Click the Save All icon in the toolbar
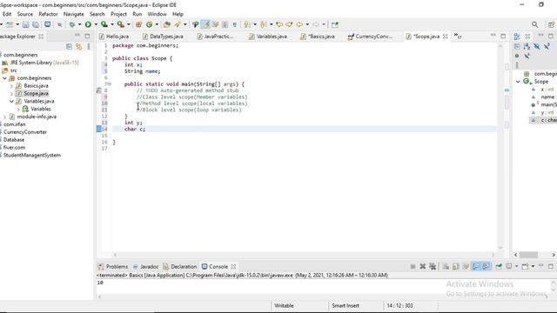This screenshot has height=313, width=557. pyautogui.click(x=36, y=24)
